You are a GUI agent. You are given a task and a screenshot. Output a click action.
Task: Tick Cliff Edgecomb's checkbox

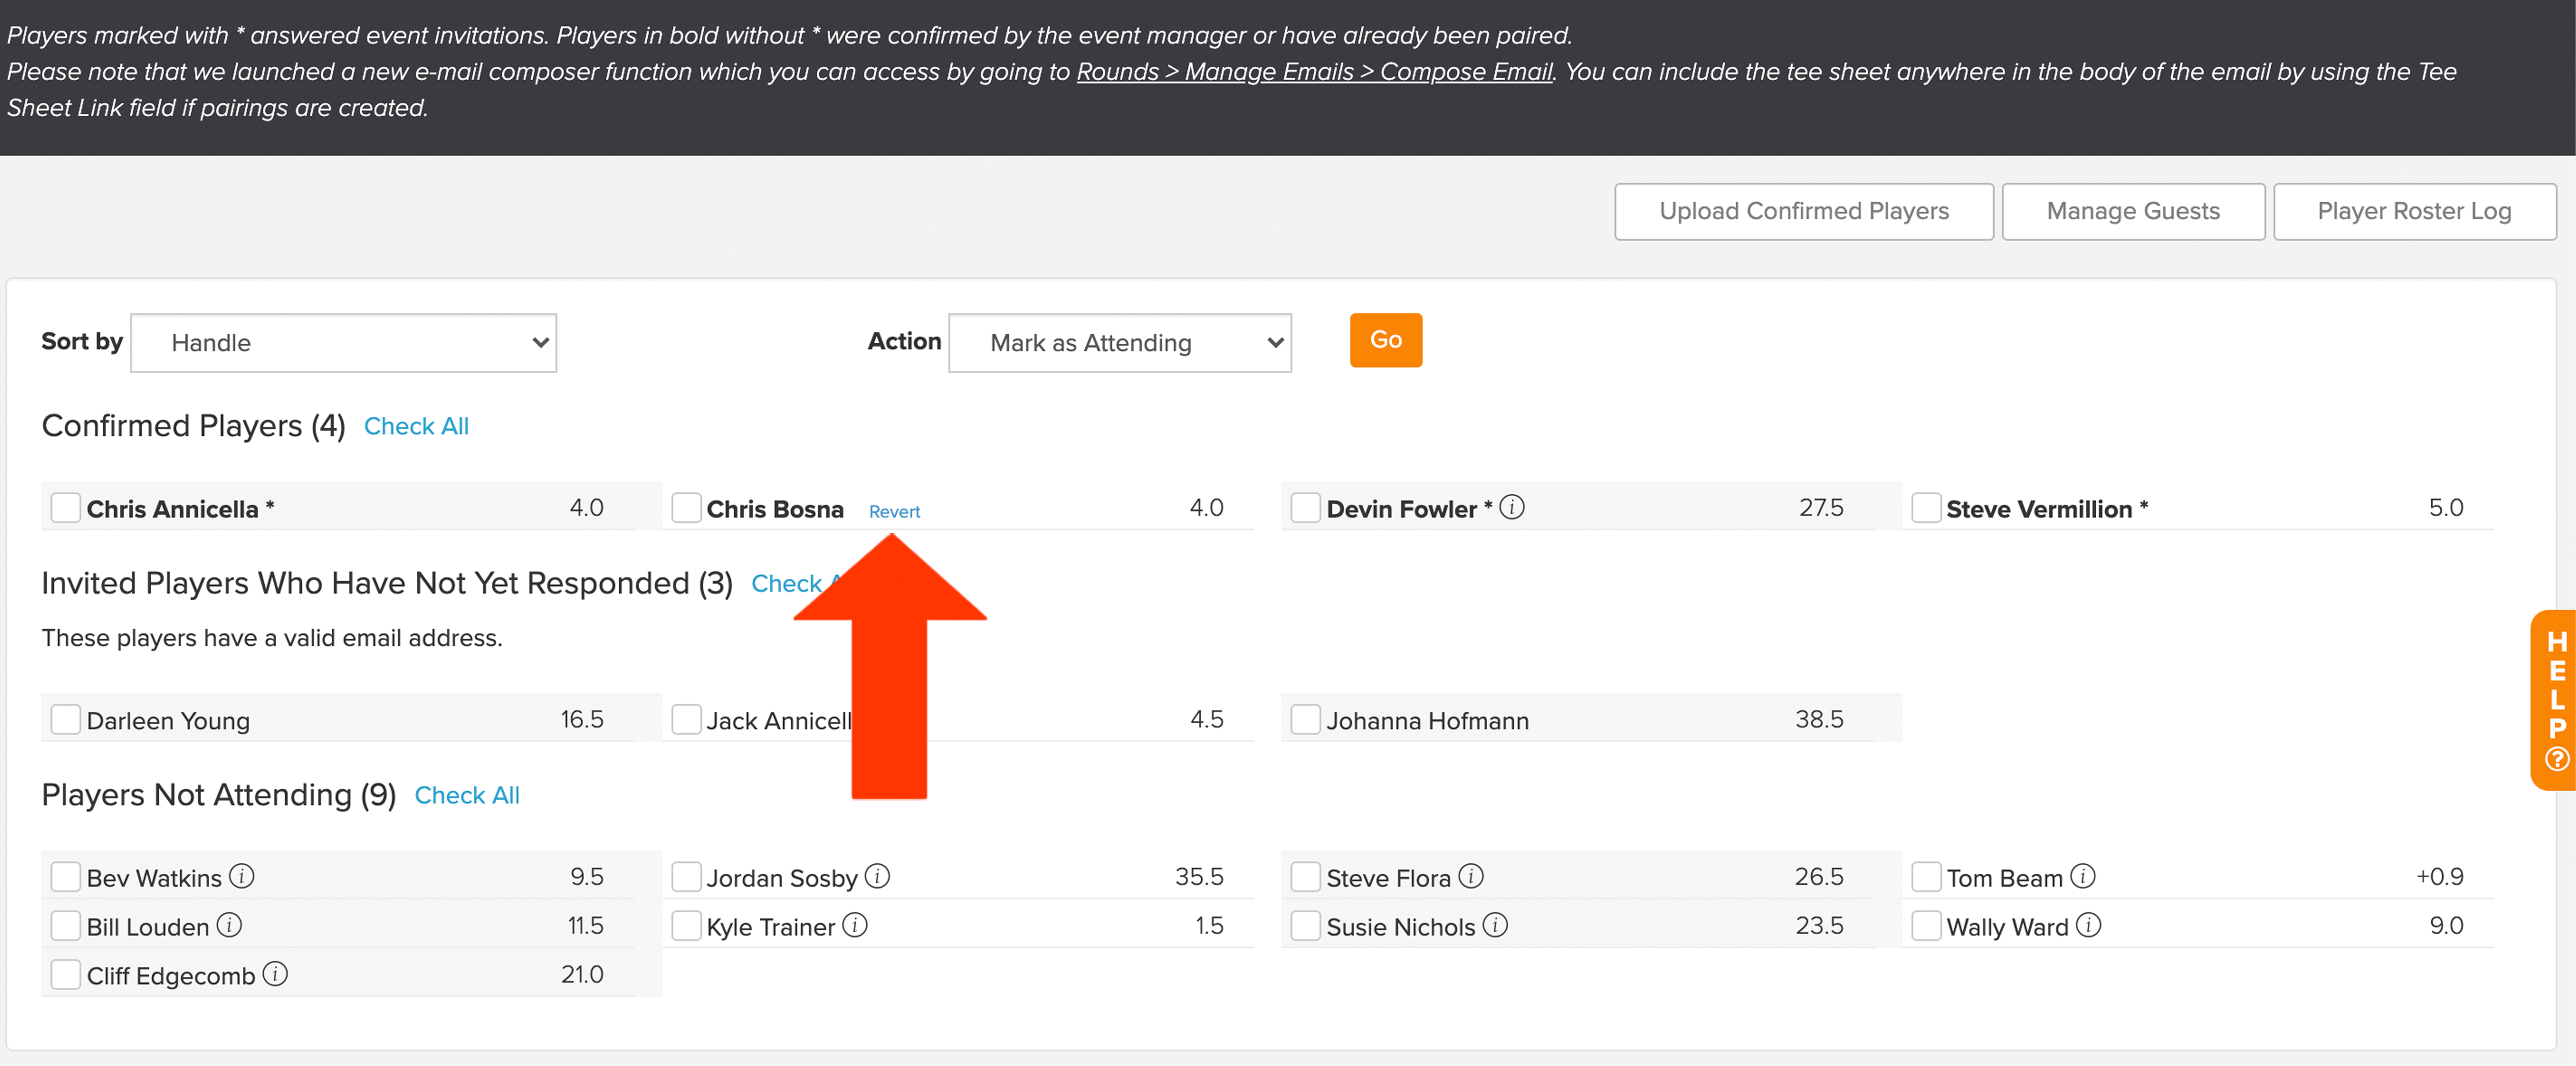(66, 975)
